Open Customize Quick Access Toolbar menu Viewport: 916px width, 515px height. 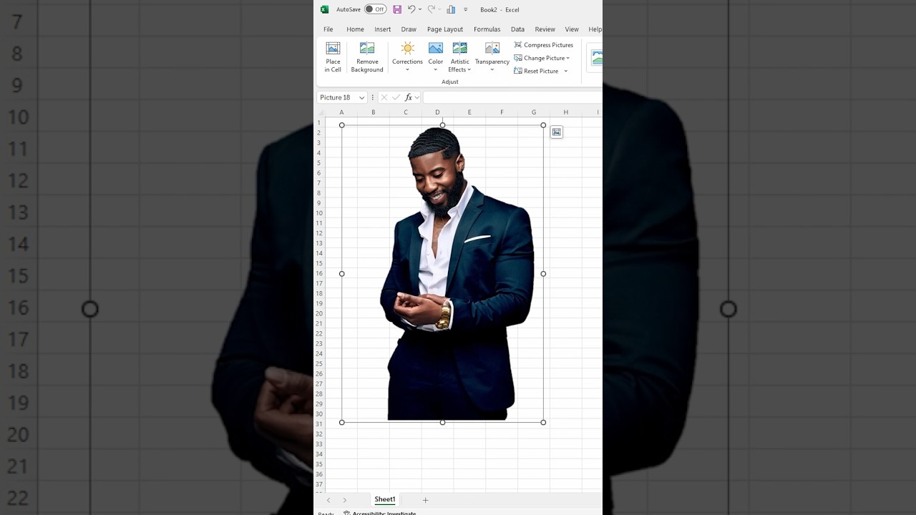pyautogui.click(x=466, y=9)
